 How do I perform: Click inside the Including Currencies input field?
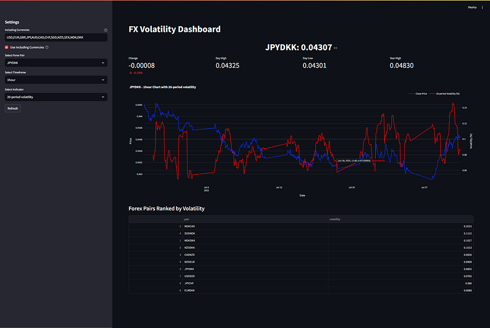point(56,37)
